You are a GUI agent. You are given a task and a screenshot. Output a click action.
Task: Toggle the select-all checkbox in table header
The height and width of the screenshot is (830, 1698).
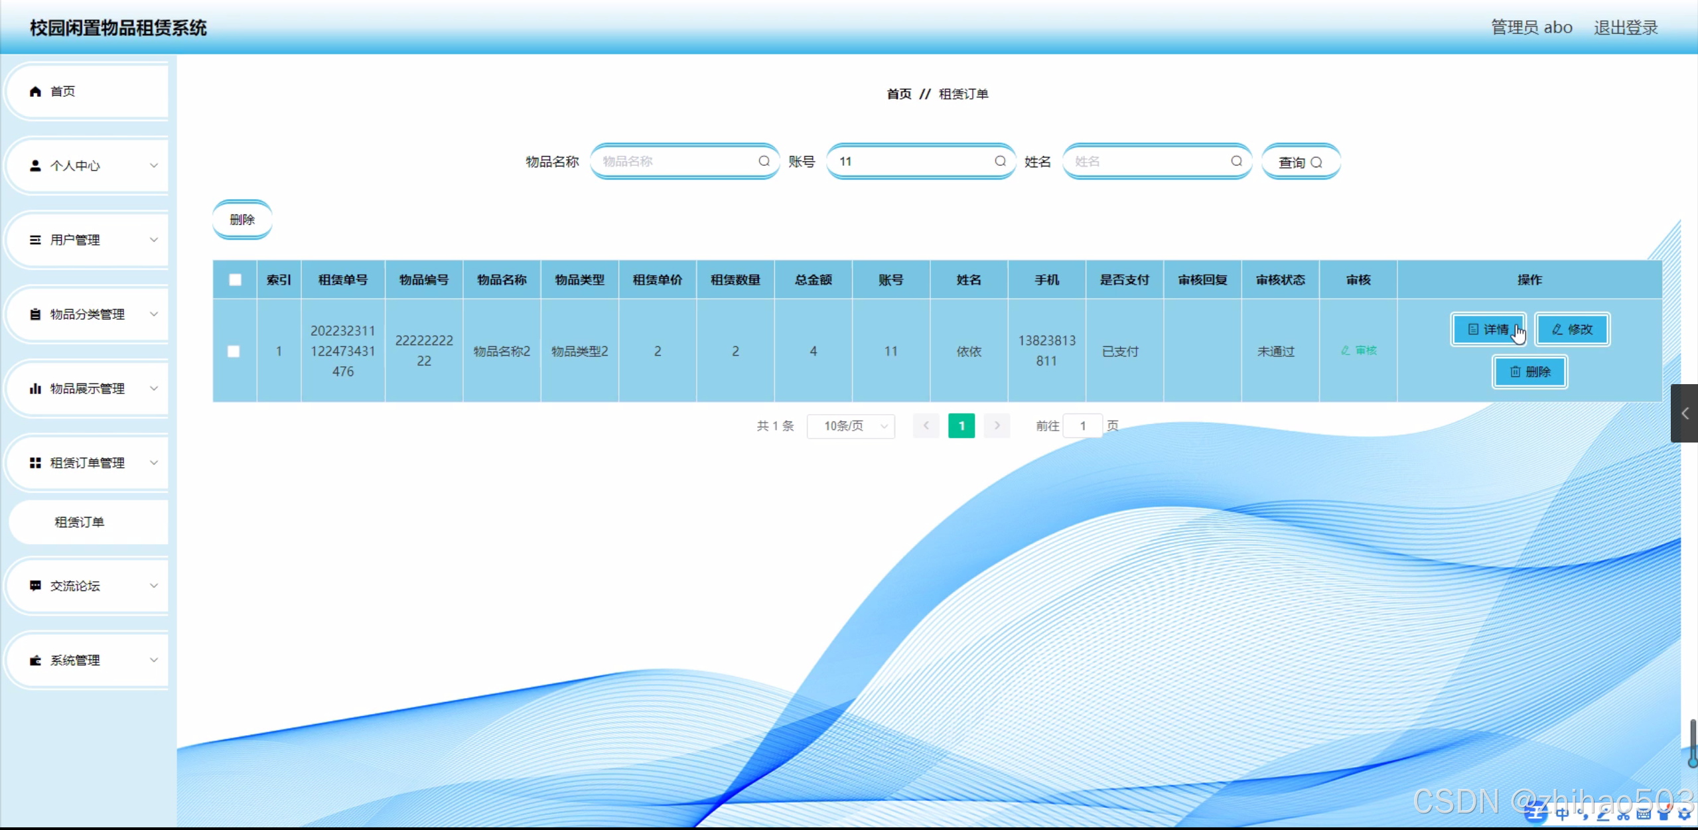235,280
